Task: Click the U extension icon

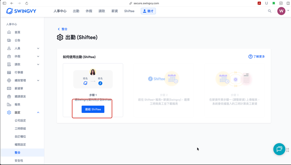Action: tap(267, 3)
